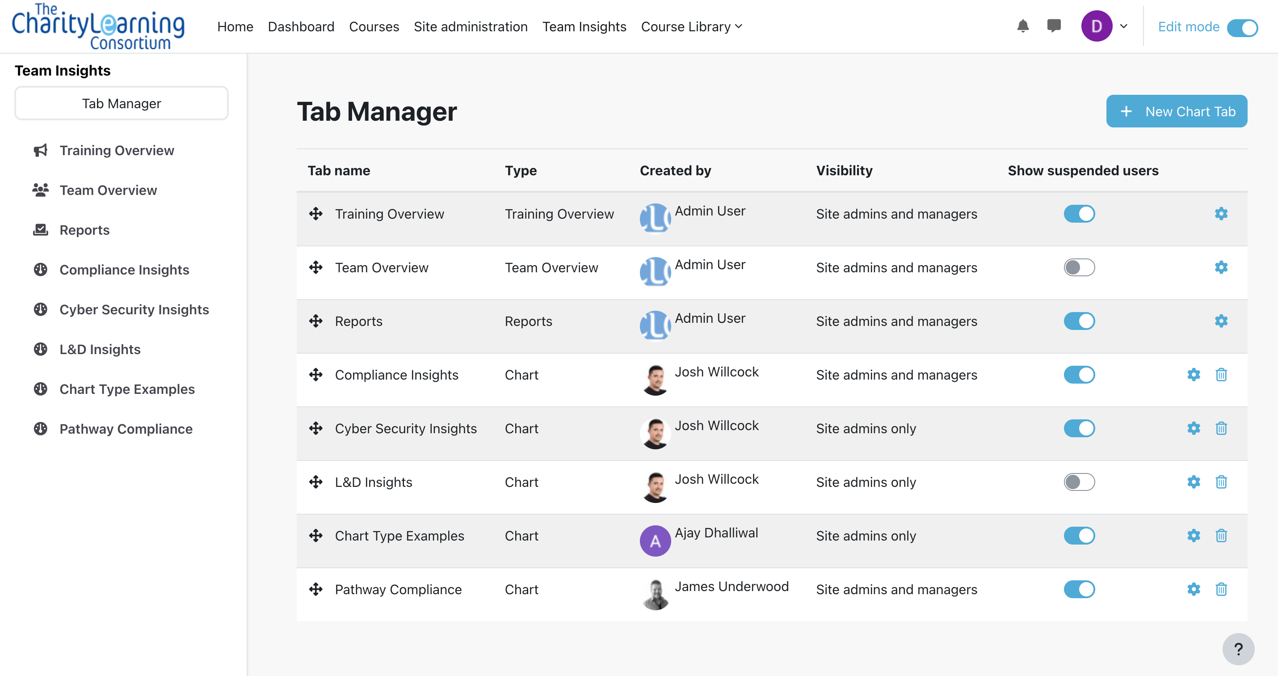Viewport: 1278px width, 676px height.
Task: Turn off the Edit mode switch
Action: pyautogui.click(x=1242, y=27)
